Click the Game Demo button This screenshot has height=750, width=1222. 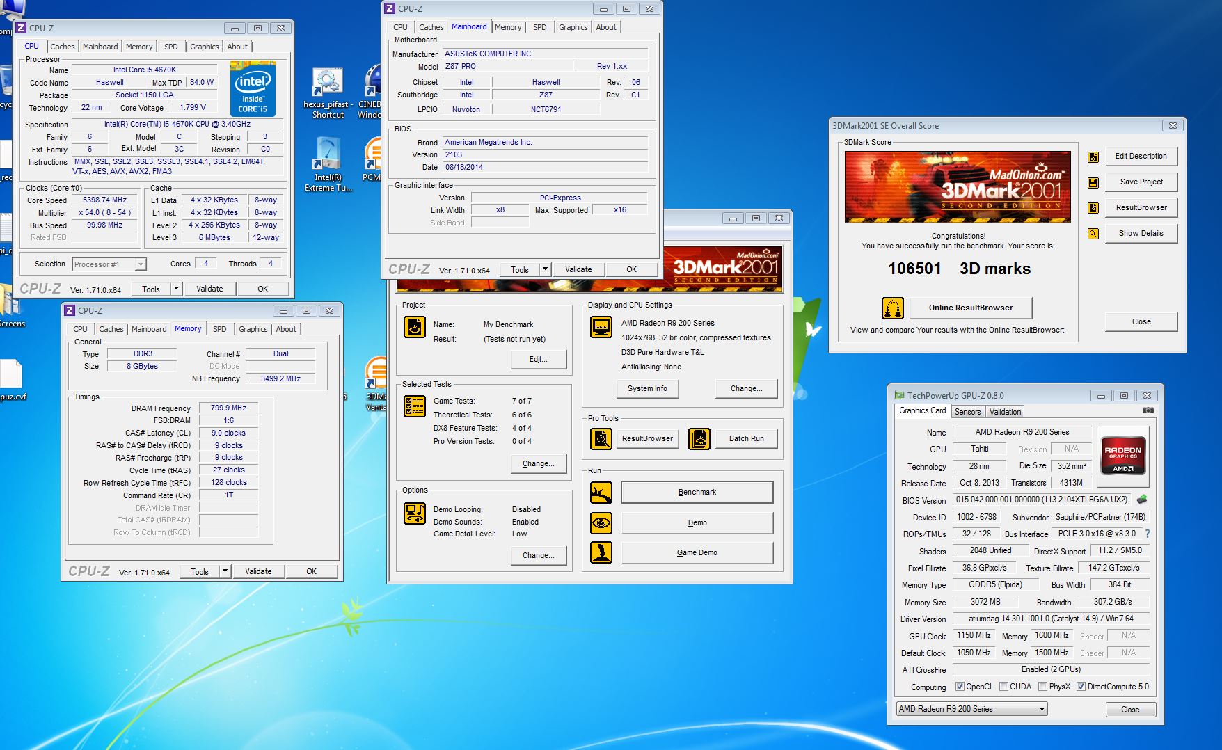[x=697, y=552]
